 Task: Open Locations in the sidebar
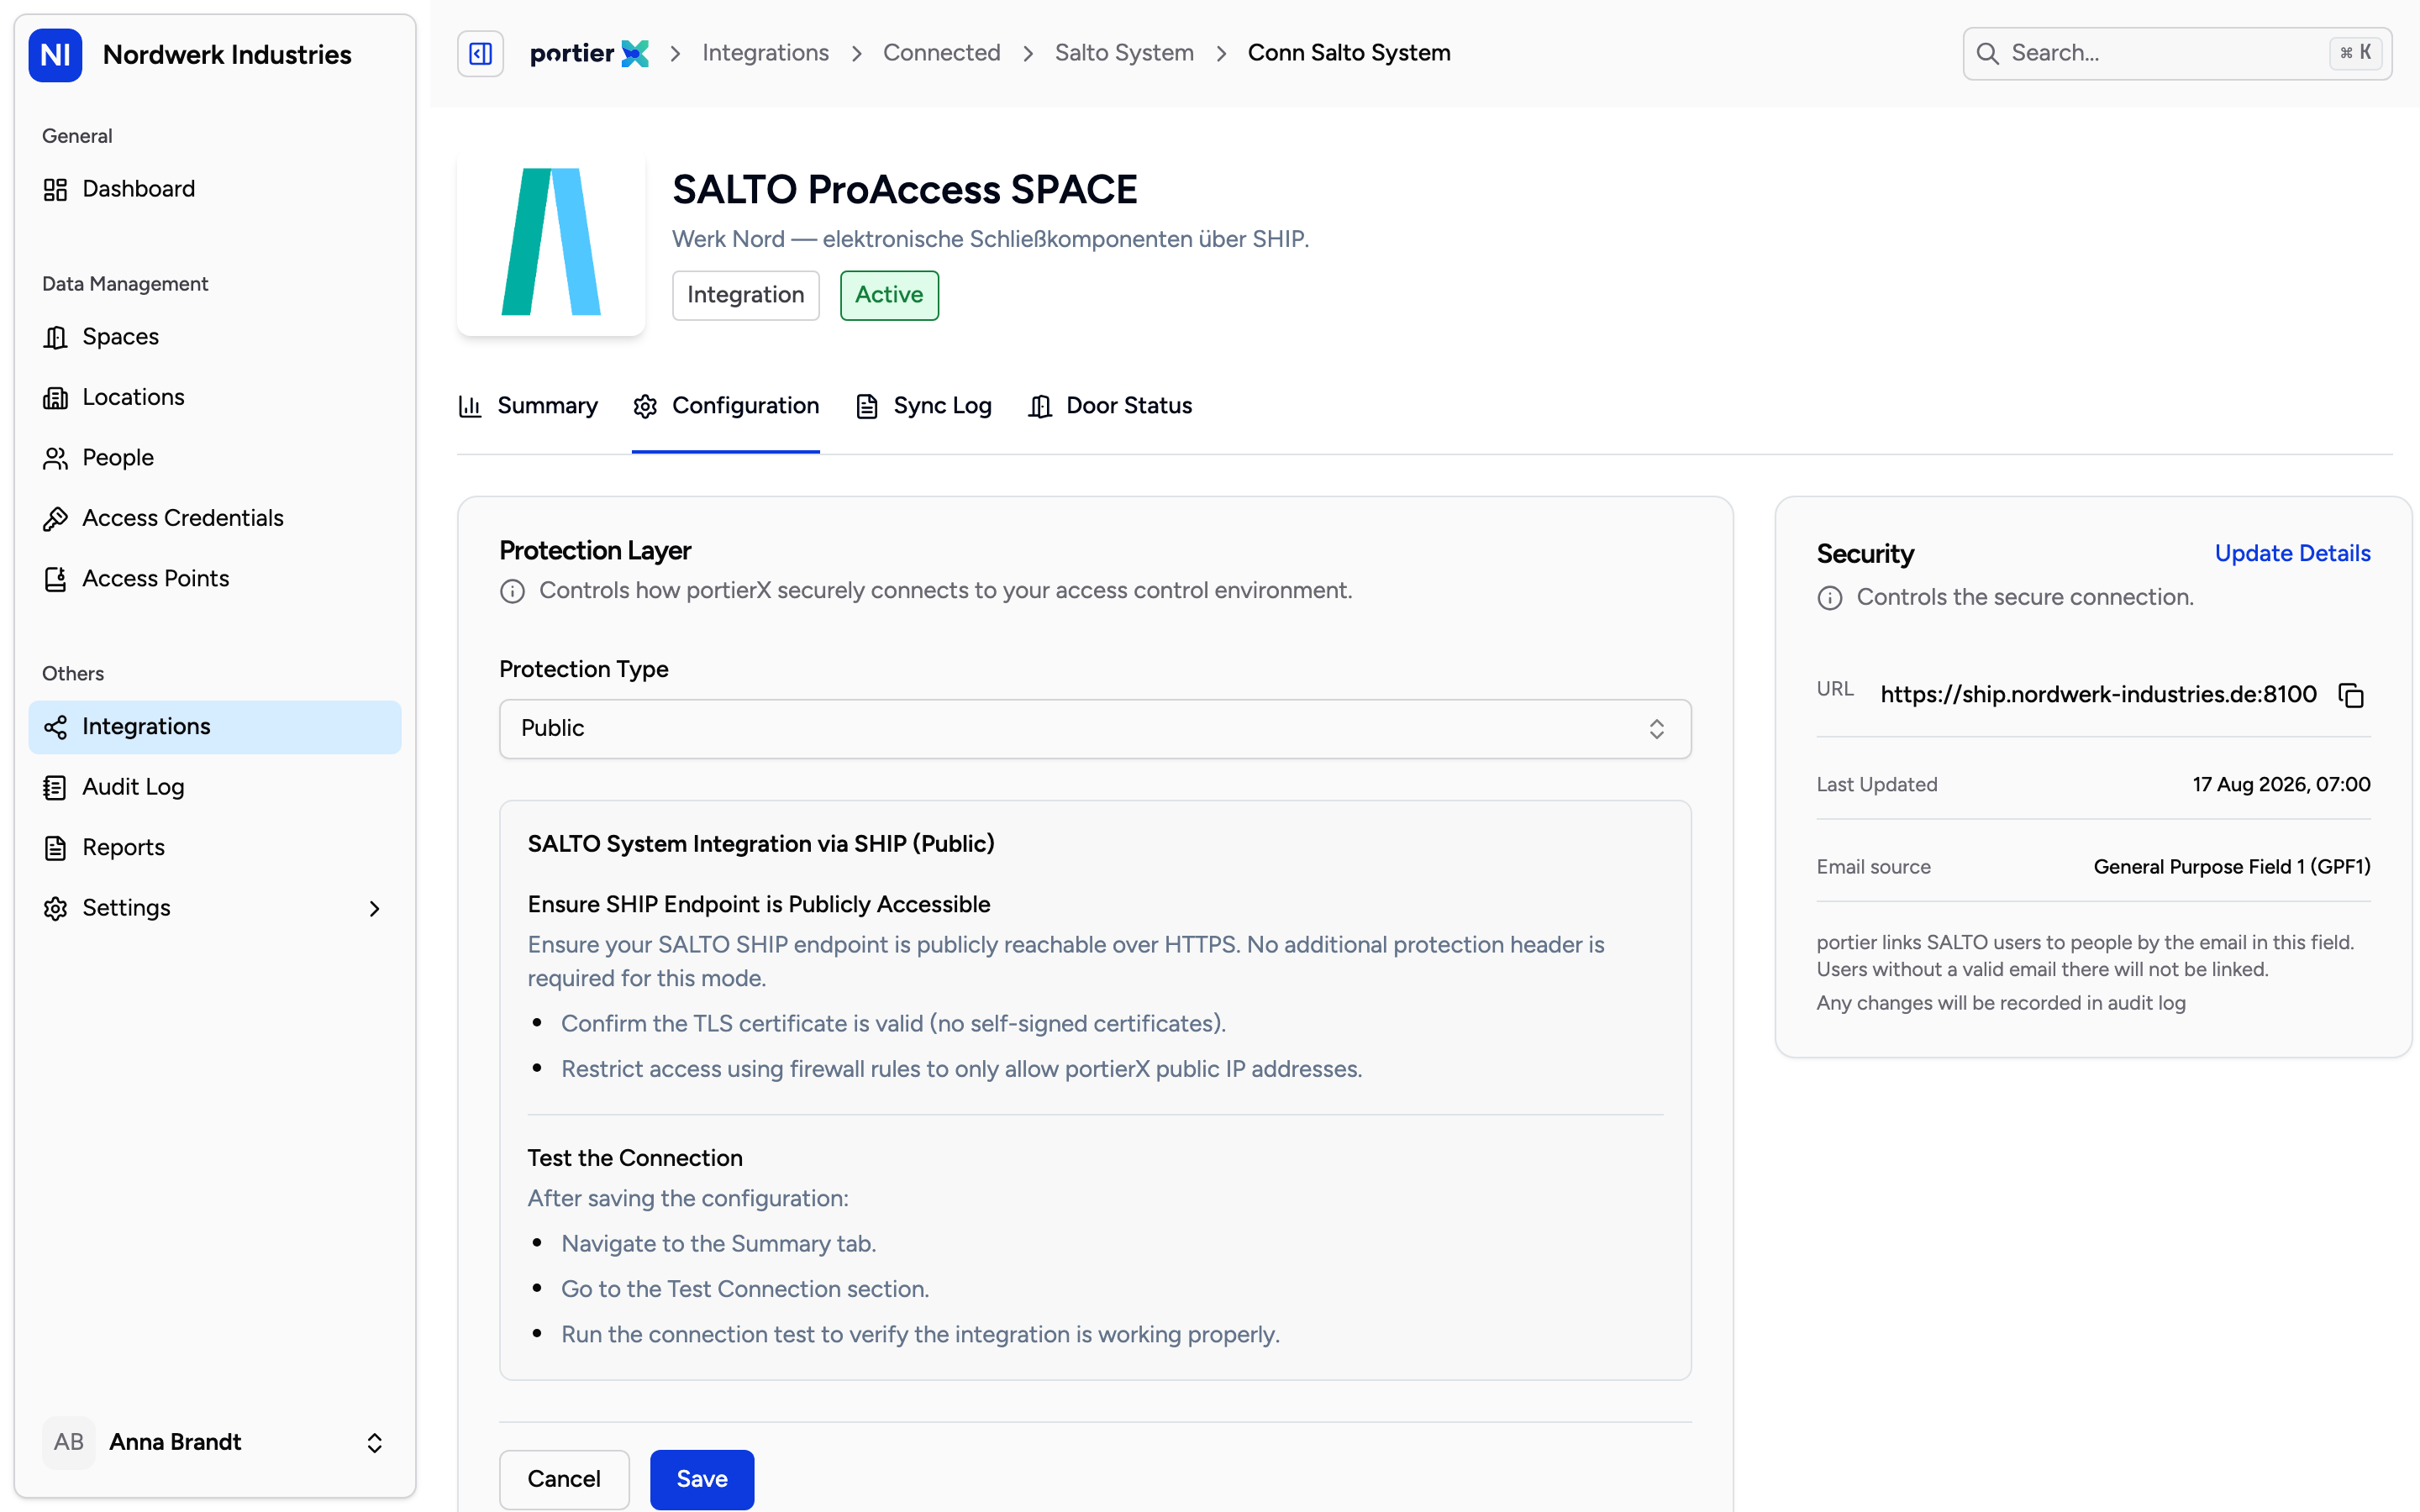[x=215, y=397]
